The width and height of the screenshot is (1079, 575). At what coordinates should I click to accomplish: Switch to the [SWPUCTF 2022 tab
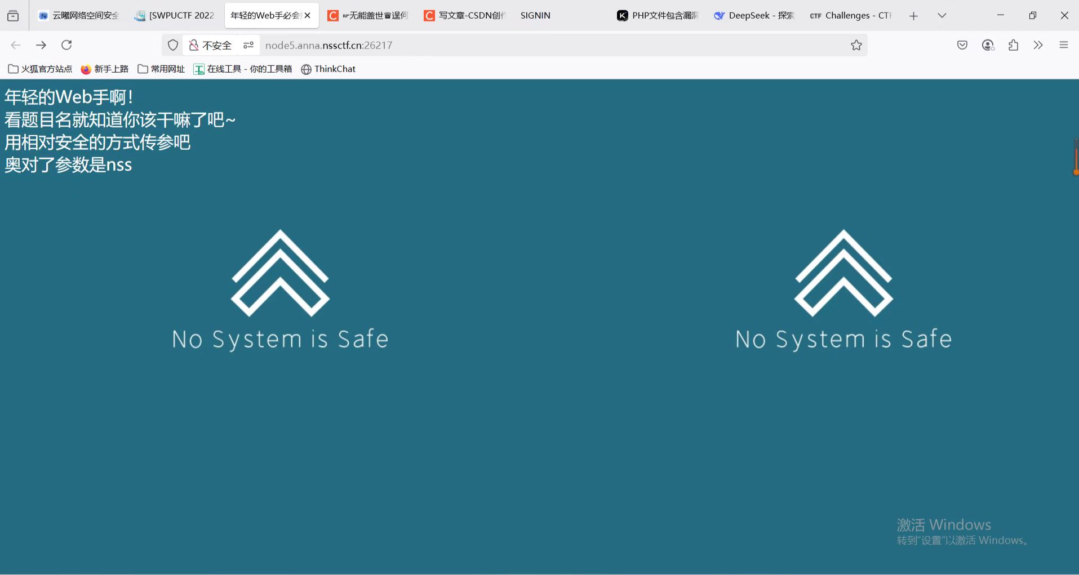point(175,16)
